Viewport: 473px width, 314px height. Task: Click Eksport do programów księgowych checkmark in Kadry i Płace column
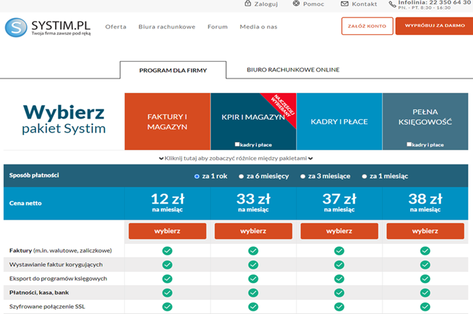339,279
